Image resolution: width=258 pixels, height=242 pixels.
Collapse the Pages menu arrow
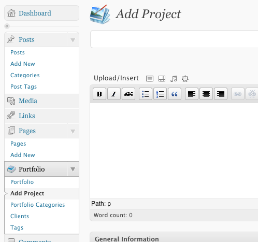tap(73, 131)
